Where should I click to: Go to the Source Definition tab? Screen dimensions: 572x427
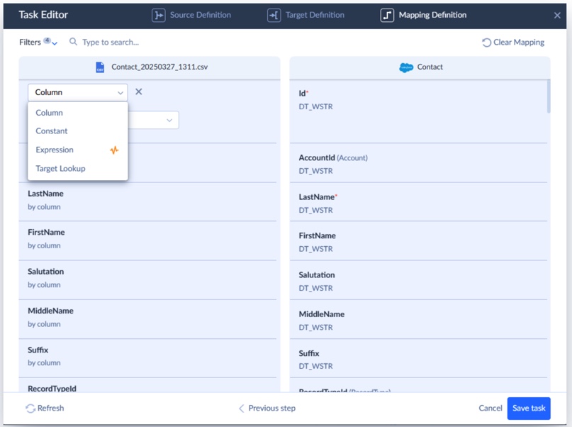tap(191, 16)
